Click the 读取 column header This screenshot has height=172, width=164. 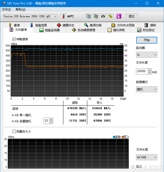(75, 103)
